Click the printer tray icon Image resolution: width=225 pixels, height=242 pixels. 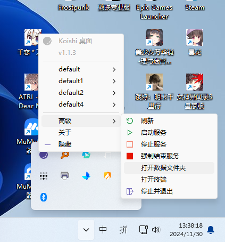tap(65, 176)
